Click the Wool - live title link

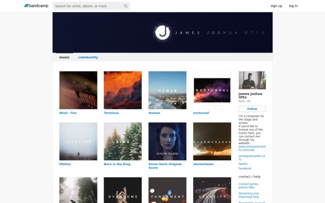point(68,113)
